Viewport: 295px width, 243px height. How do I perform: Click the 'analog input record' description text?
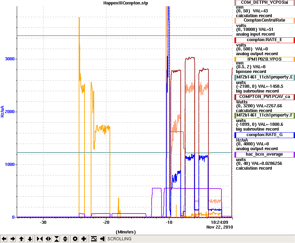[x=255, y=34]
